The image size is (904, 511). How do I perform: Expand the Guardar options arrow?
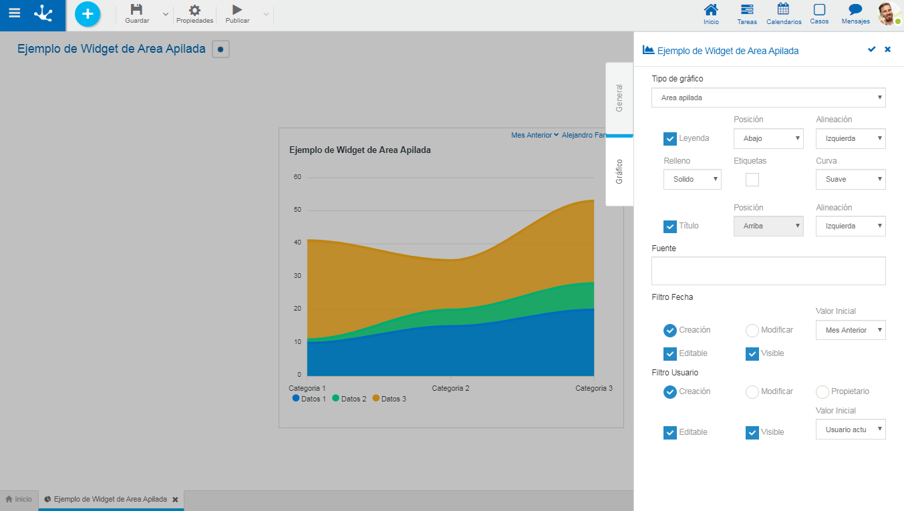(166, 14)
